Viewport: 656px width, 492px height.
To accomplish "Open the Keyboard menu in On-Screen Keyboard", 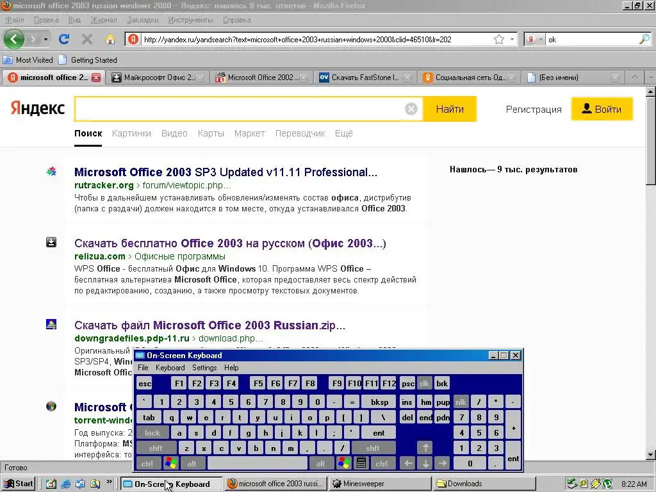I will point(170,367).
